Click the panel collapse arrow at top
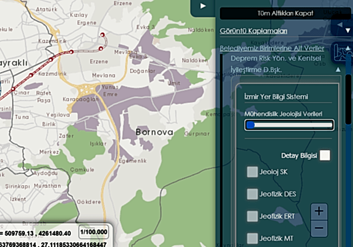Image resolution: width=353 pixels, height=247 pixels. [x=203, y=6]
